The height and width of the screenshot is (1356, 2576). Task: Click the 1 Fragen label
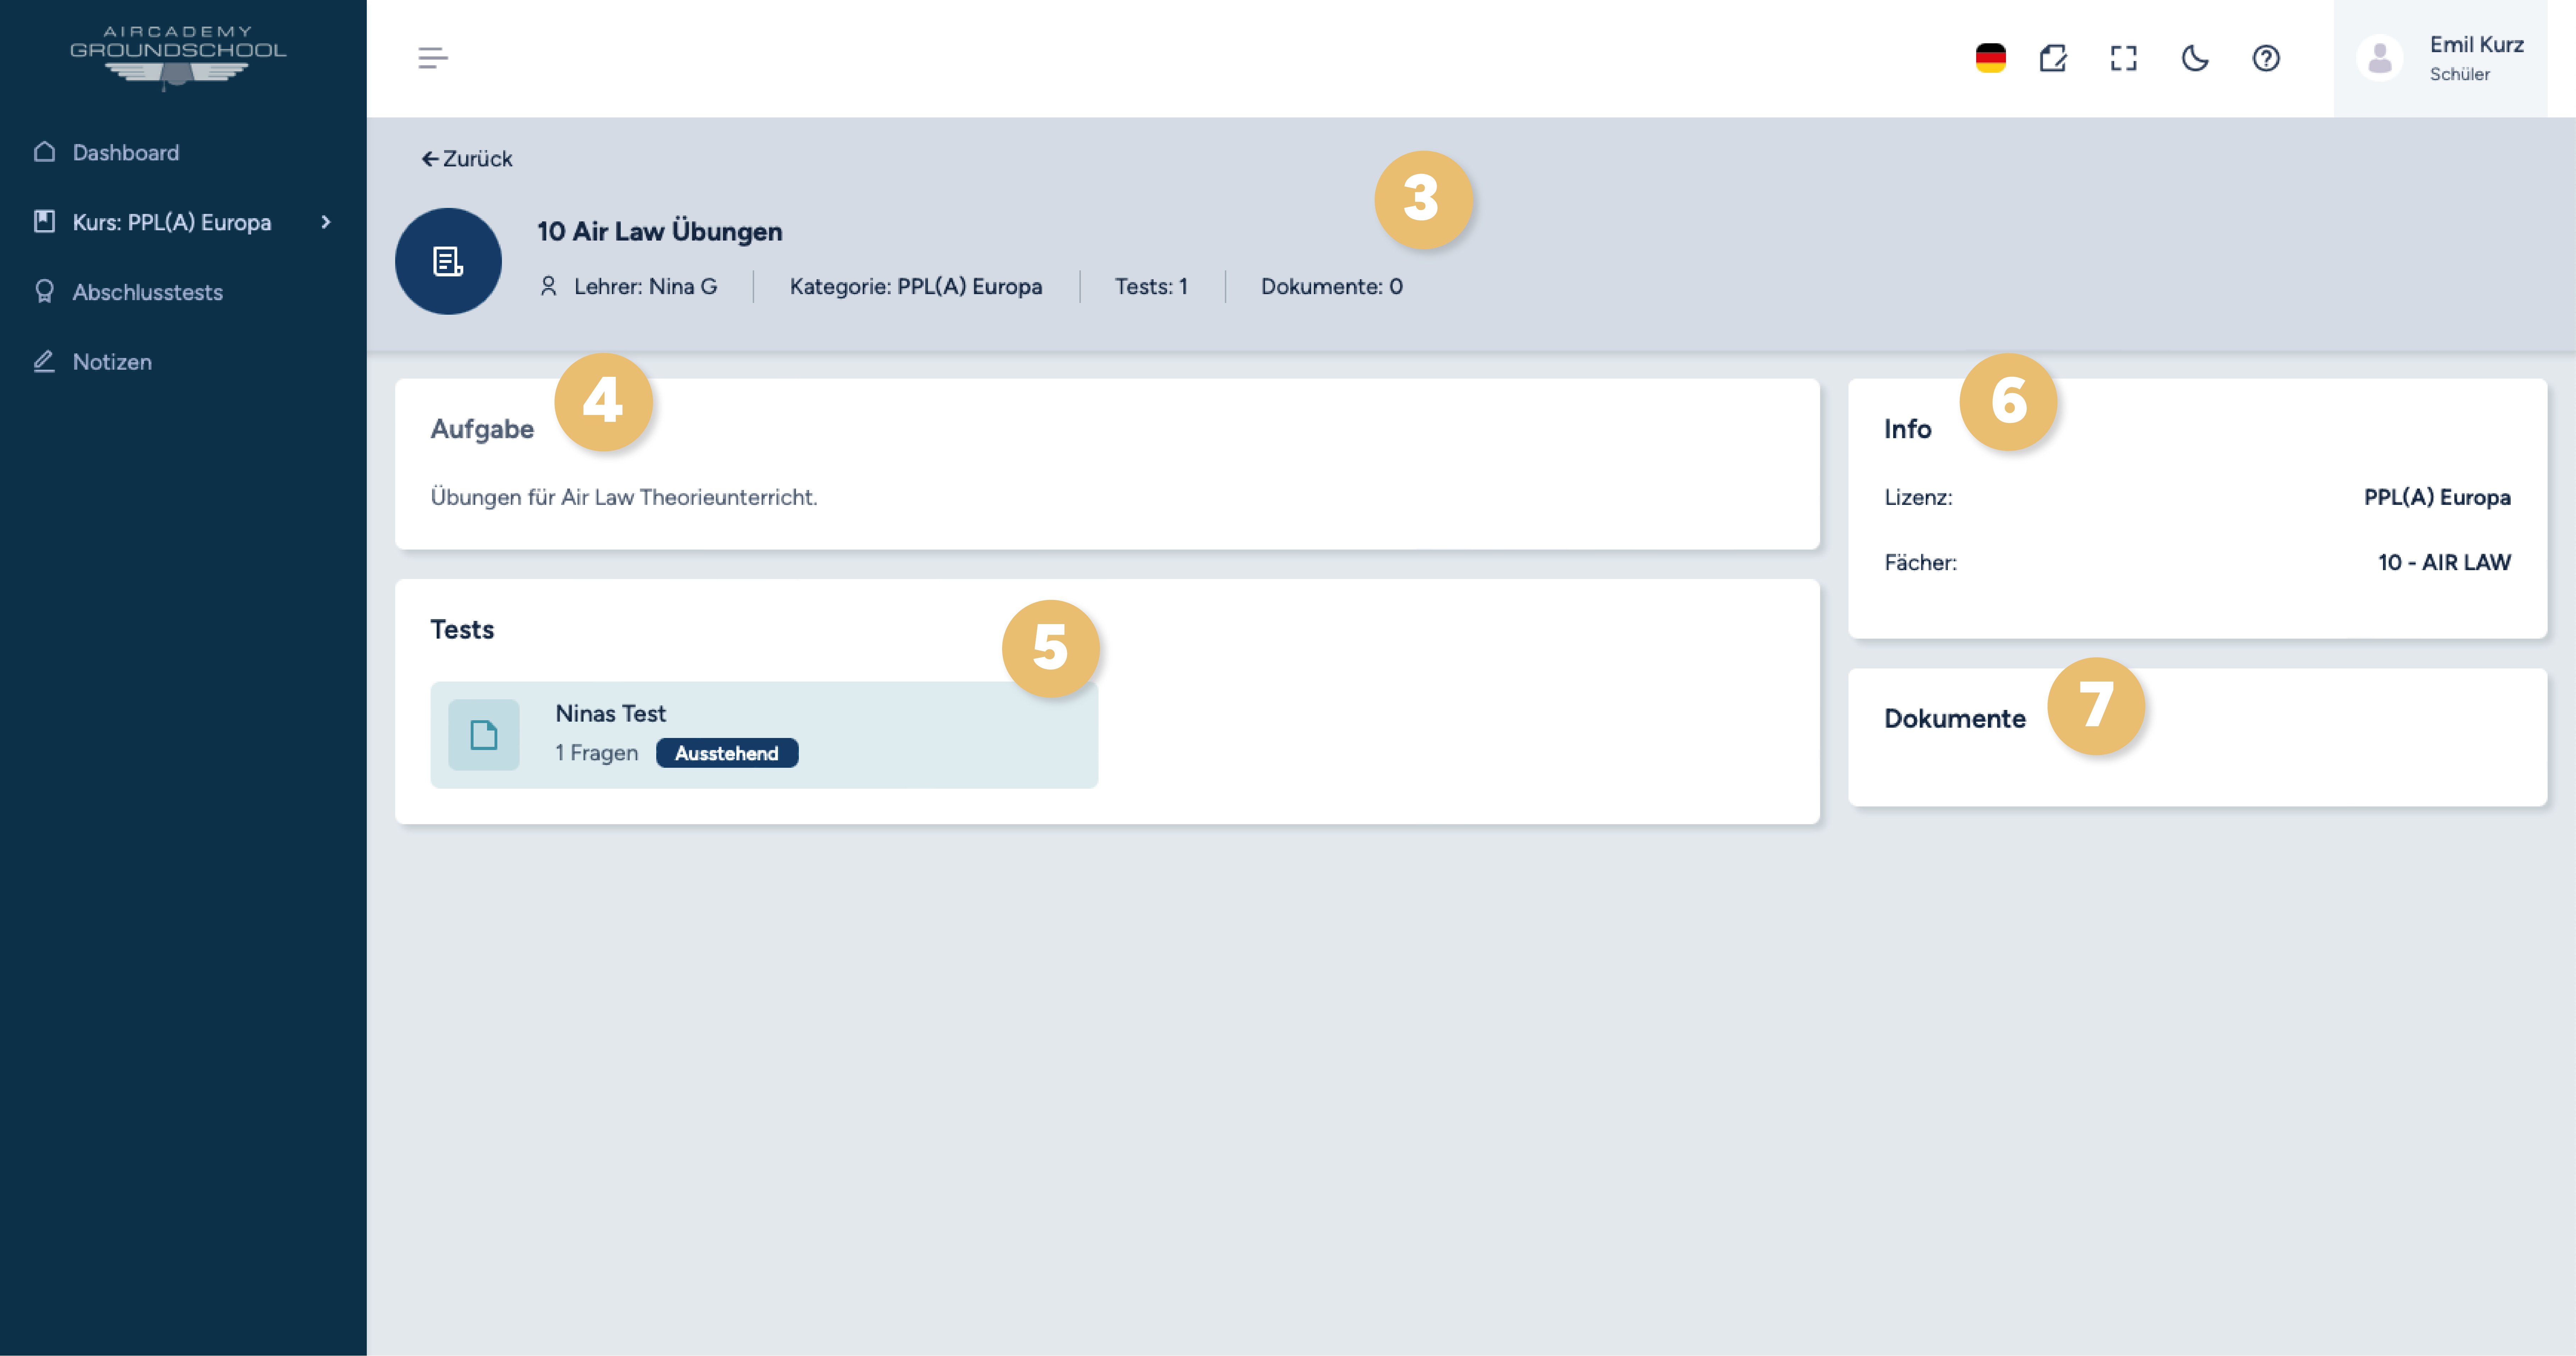coord(597,753)
